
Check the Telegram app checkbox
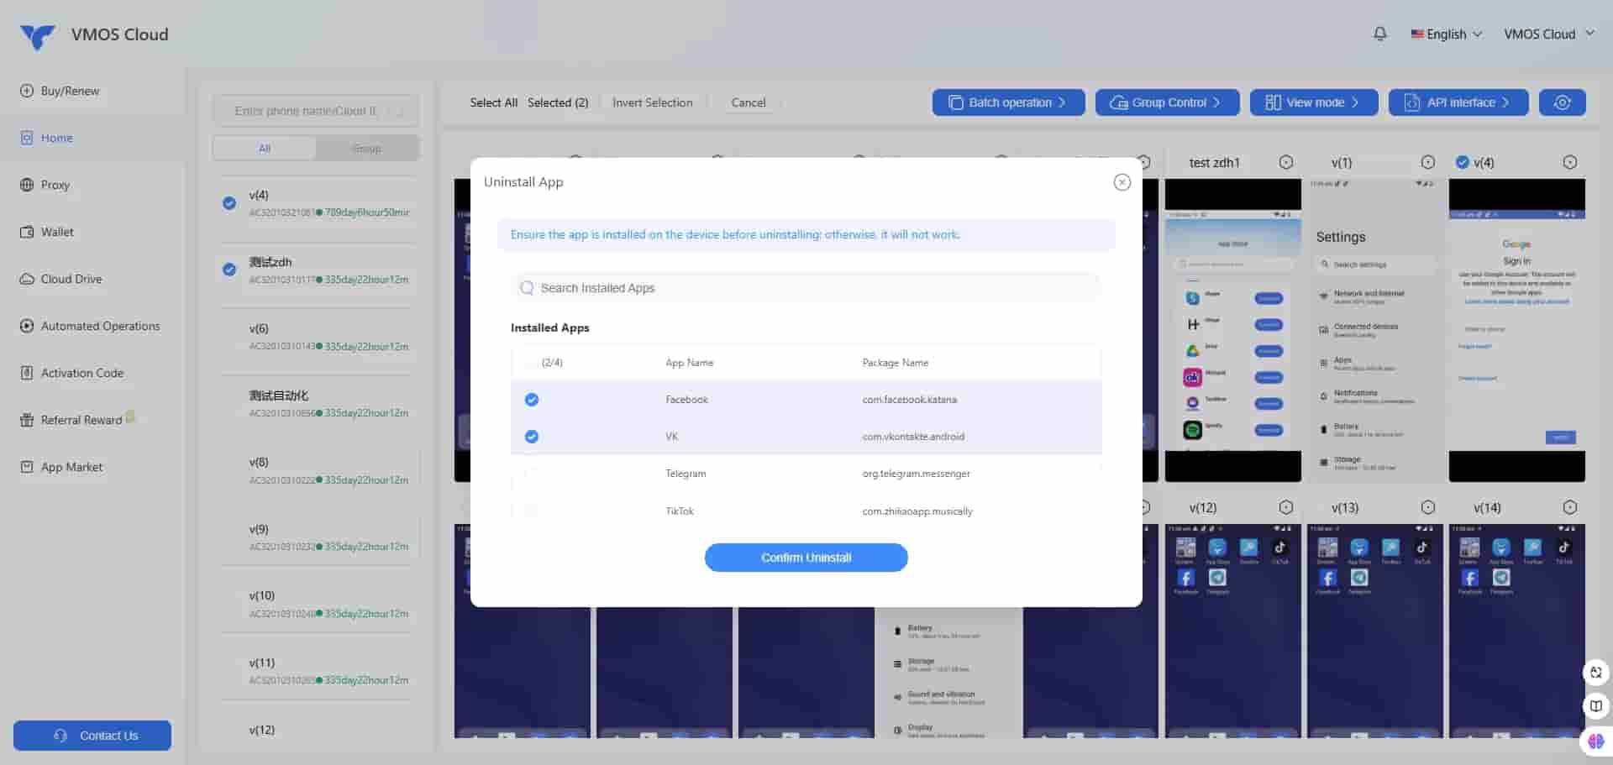tap(531, 474)
